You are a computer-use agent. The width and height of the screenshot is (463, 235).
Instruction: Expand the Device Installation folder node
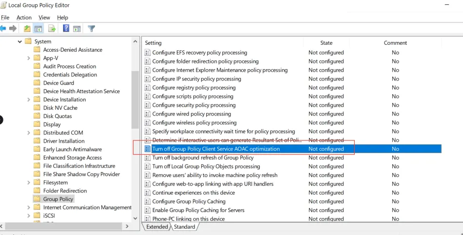coord(29,99)
